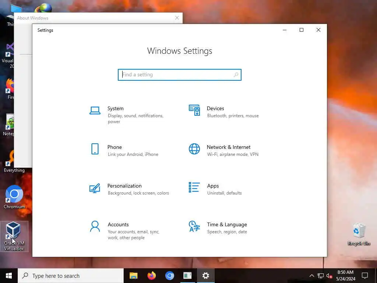Open the Devices keyboard and speaker icon
377x283 pixels.
click(194, 110)
